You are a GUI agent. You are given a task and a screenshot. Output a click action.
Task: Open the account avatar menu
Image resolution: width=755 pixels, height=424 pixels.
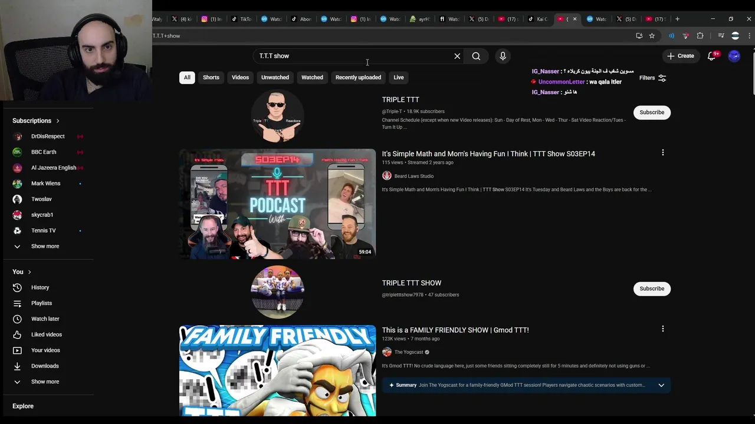click(x=734, y=55)
